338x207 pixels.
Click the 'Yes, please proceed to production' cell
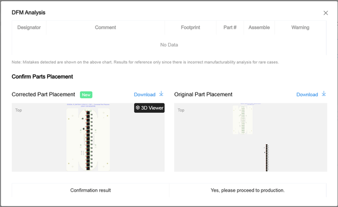[x=248, y=190]
